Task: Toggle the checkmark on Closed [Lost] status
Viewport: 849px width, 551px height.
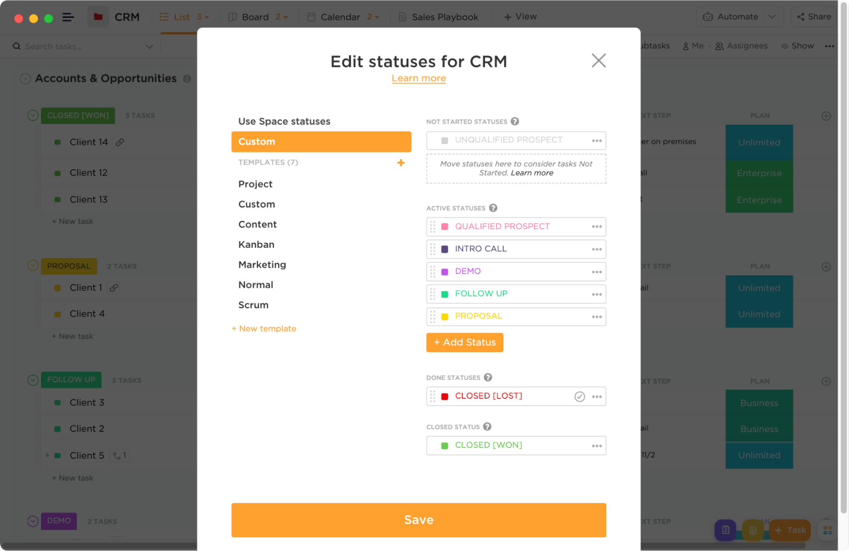Action: click(579, 396)
